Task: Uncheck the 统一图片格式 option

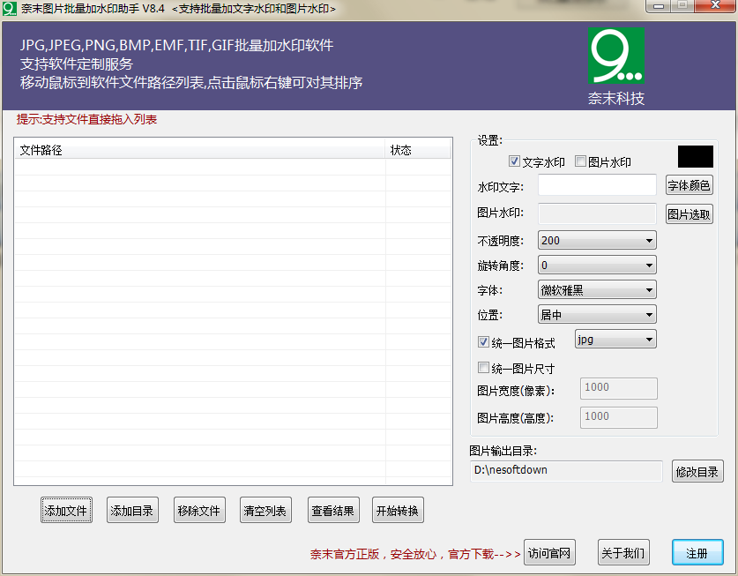Action: tap(483, 340)
